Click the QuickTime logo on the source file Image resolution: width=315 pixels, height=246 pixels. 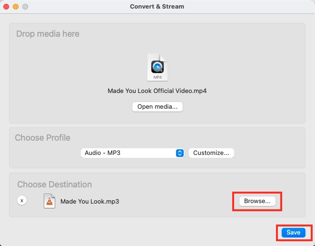[157, 67]
